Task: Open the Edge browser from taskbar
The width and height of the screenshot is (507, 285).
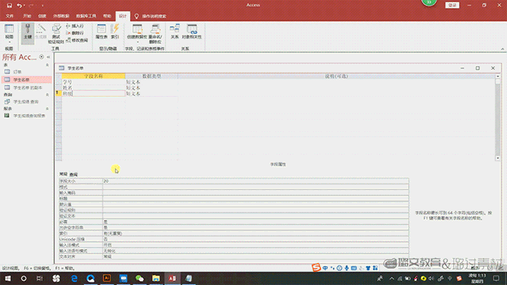Action: tap(74, 278)
